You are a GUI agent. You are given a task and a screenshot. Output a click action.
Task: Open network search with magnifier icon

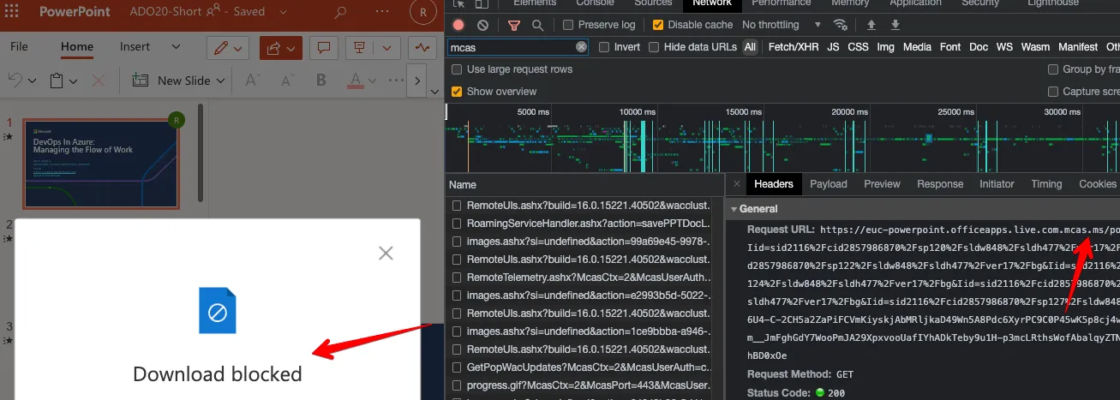click(x=537, y=26)
